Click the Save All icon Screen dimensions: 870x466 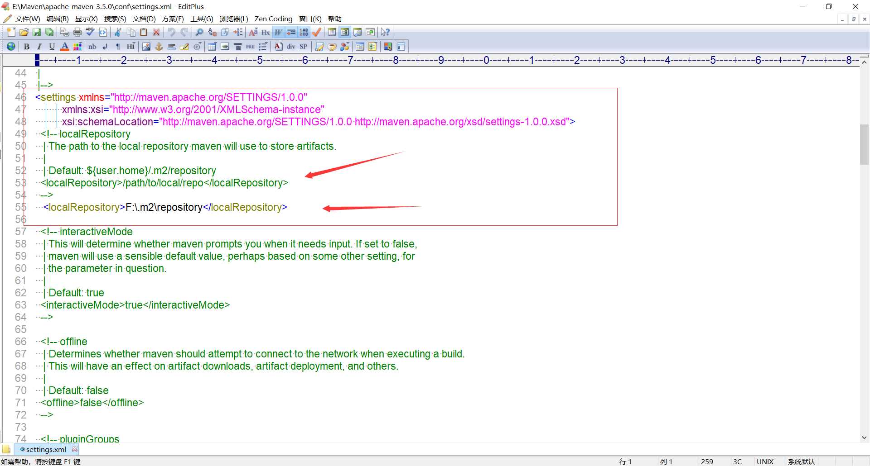(49, 32)
